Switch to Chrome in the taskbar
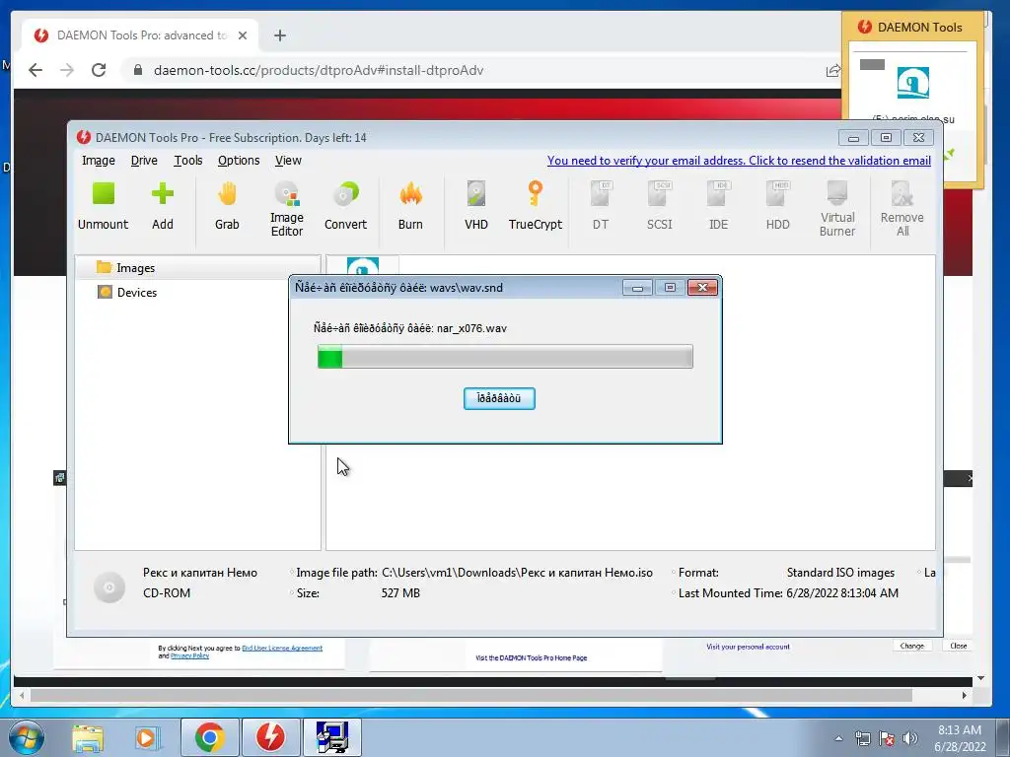 [210, 737]
